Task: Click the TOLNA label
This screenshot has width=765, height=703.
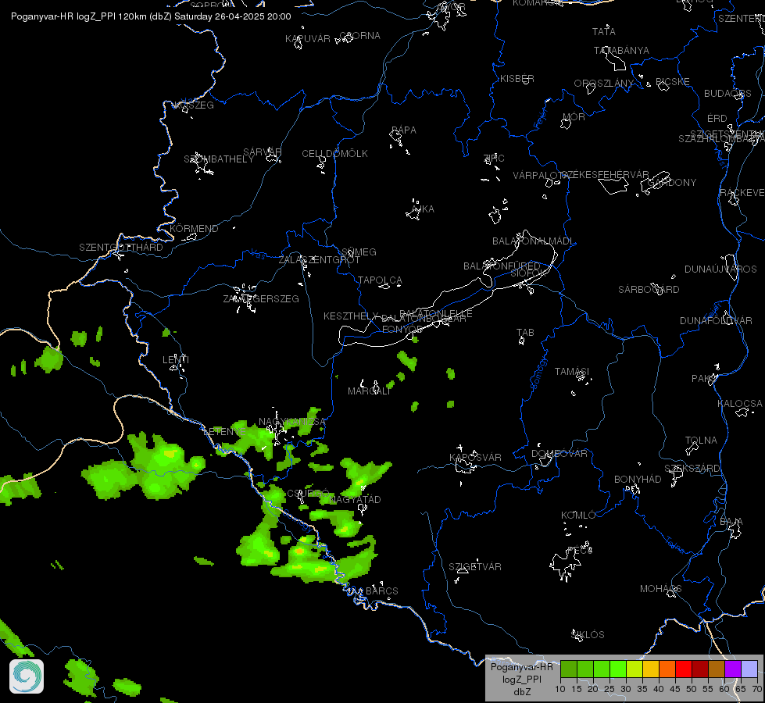Action: [701, 441]
